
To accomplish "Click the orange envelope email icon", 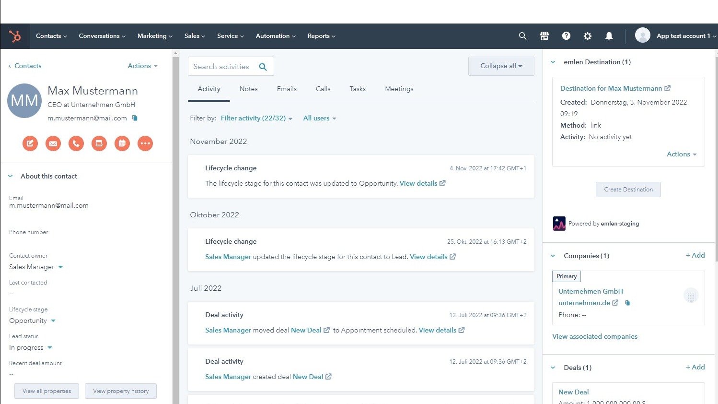I will [x=53, y=143].
